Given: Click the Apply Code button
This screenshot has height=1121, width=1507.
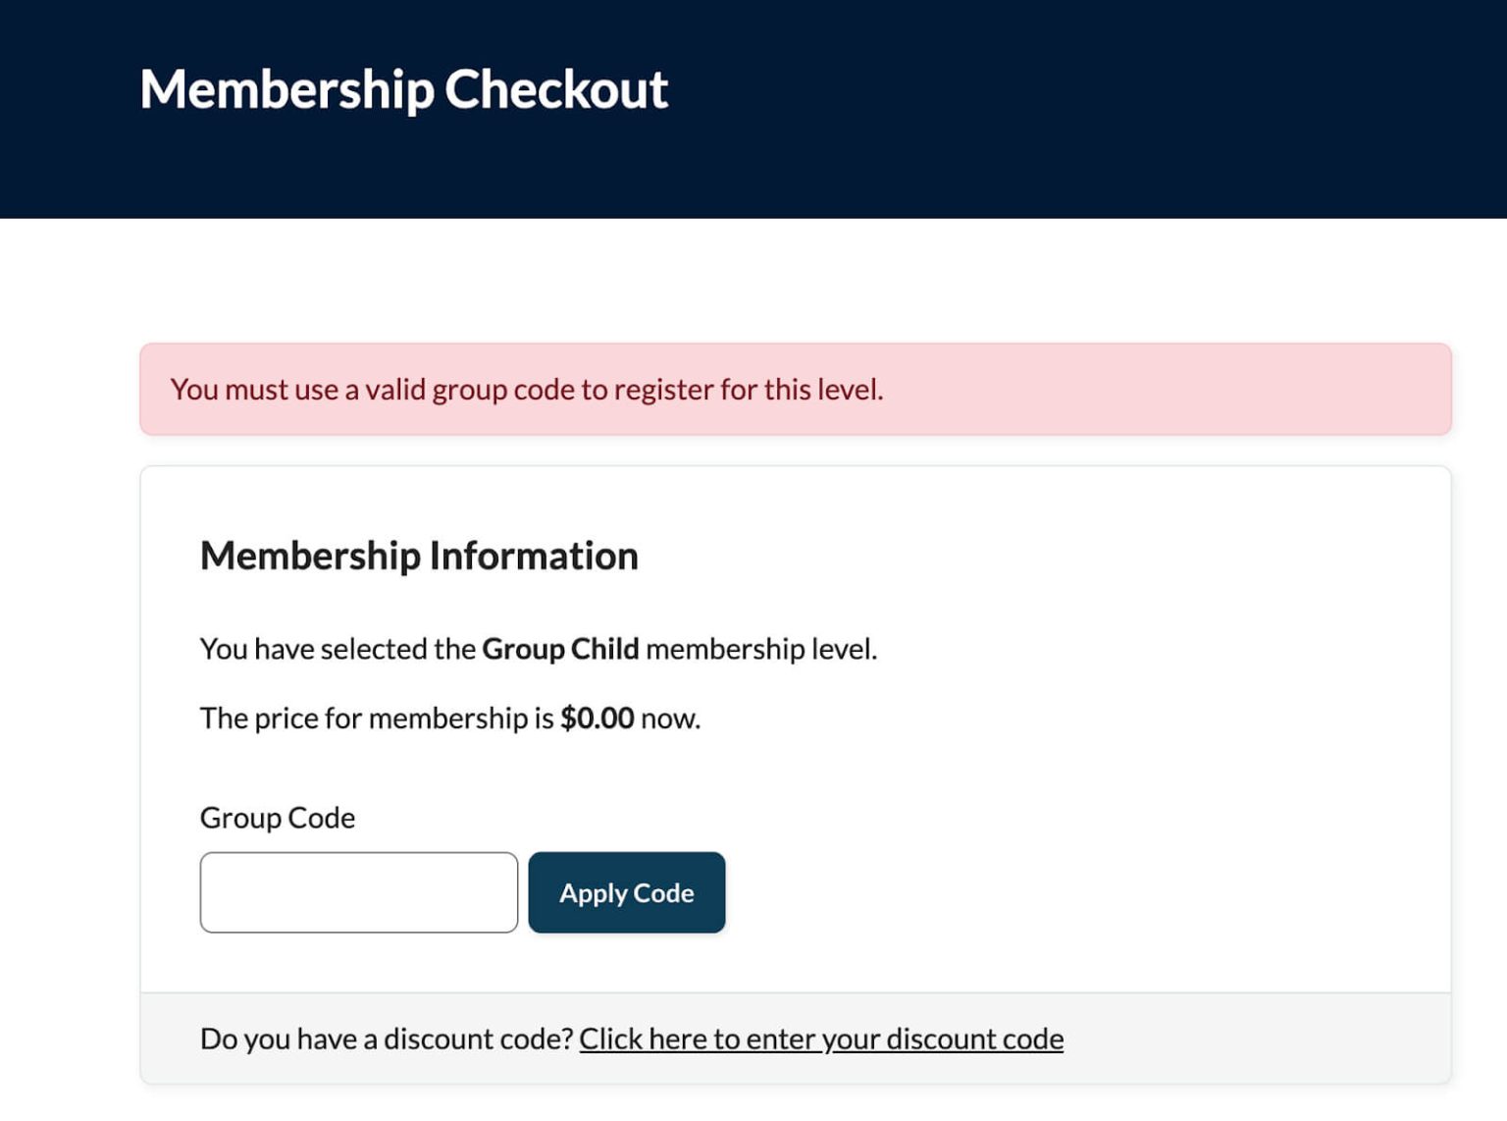Looking at the screenshot, I should 626,892.
